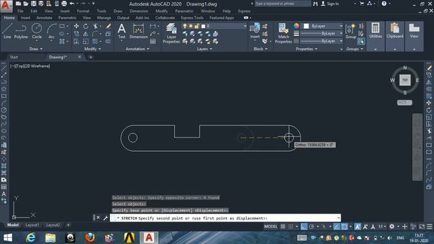
Task: Click the Copy tool in Modify panel
Action: 76,34
